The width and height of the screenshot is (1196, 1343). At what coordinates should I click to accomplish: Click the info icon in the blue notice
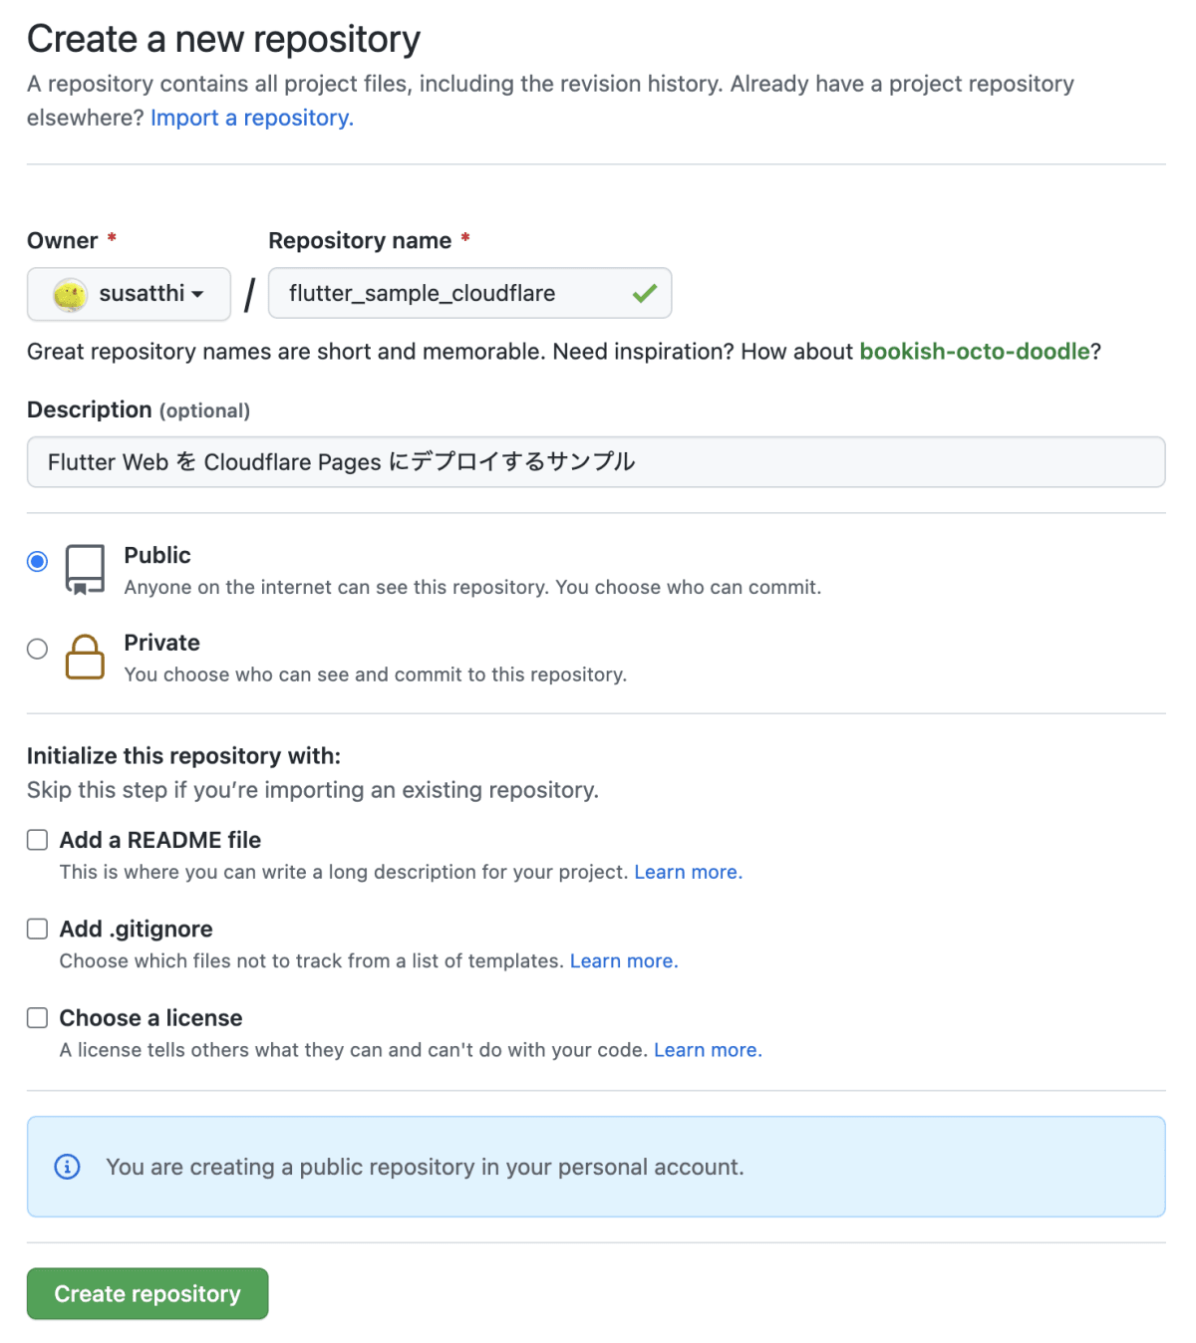67,1167
